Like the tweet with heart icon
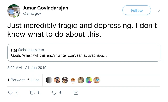Screen dimensions: 168x102 tap(54, 93)
